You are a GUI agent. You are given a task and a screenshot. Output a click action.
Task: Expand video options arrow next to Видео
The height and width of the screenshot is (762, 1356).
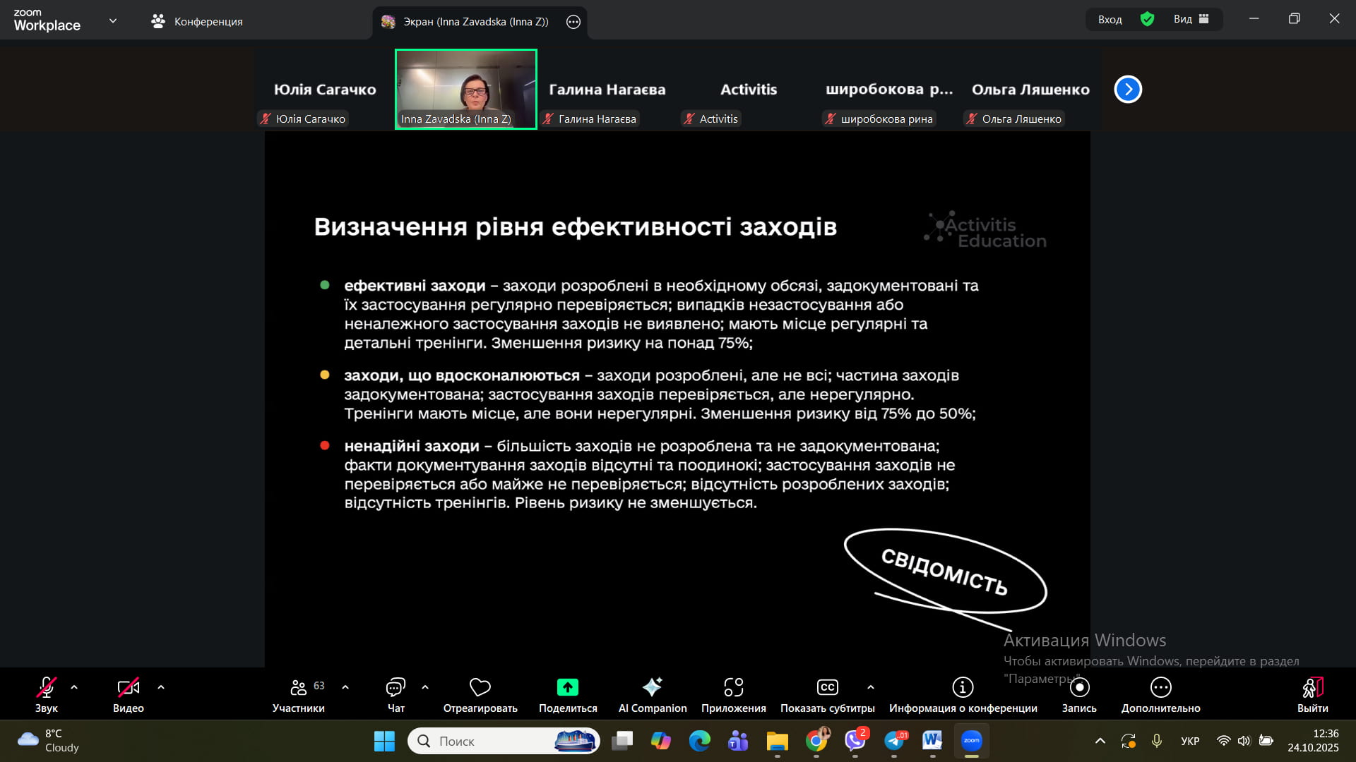[161, 687]
